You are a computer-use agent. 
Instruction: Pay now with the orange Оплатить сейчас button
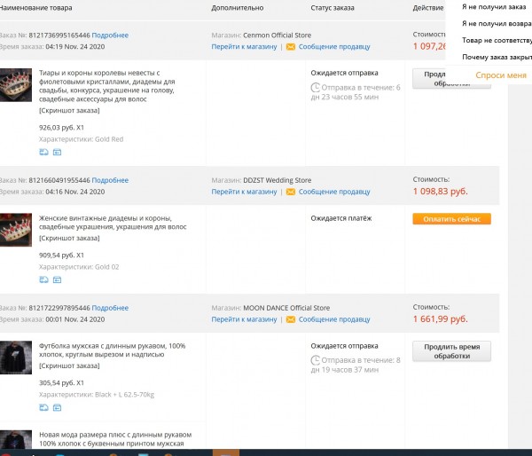coord(451,219)
